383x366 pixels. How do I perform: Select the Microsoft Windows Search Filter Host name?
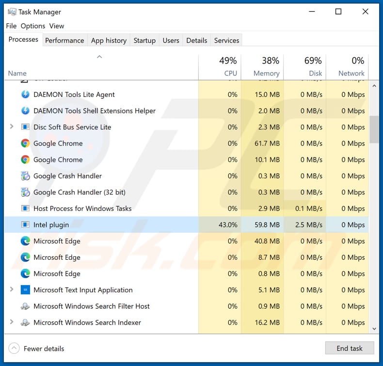91,306
